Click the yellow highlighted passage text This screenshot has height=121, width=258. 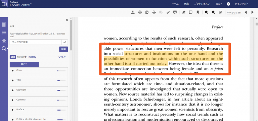163,59
